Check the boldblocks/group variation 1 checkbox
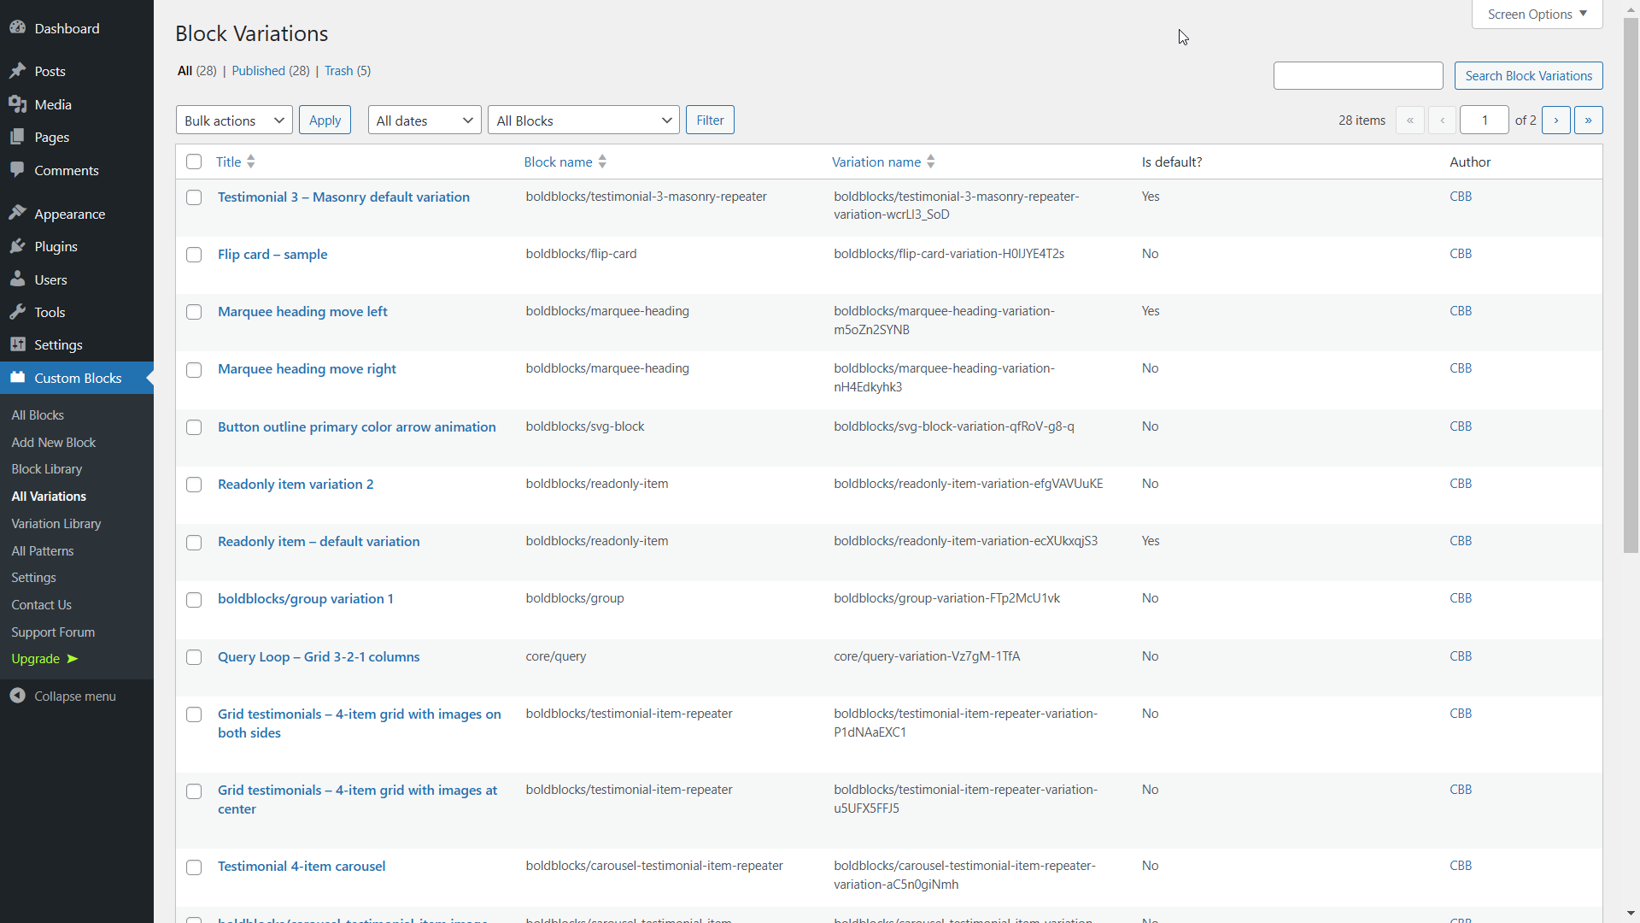The image size is (1640, 923). coord(194,600)
